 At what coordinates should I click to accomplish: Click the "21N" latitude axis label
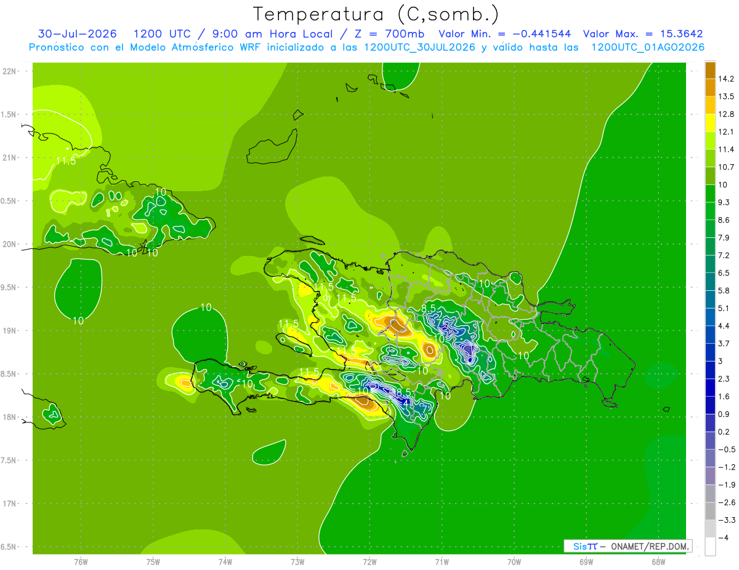(x=10, y=157)
